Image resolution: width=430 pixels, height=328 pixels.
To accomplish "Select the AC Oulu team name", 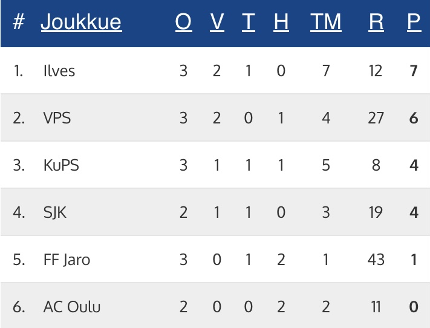I will click(72, 307).
